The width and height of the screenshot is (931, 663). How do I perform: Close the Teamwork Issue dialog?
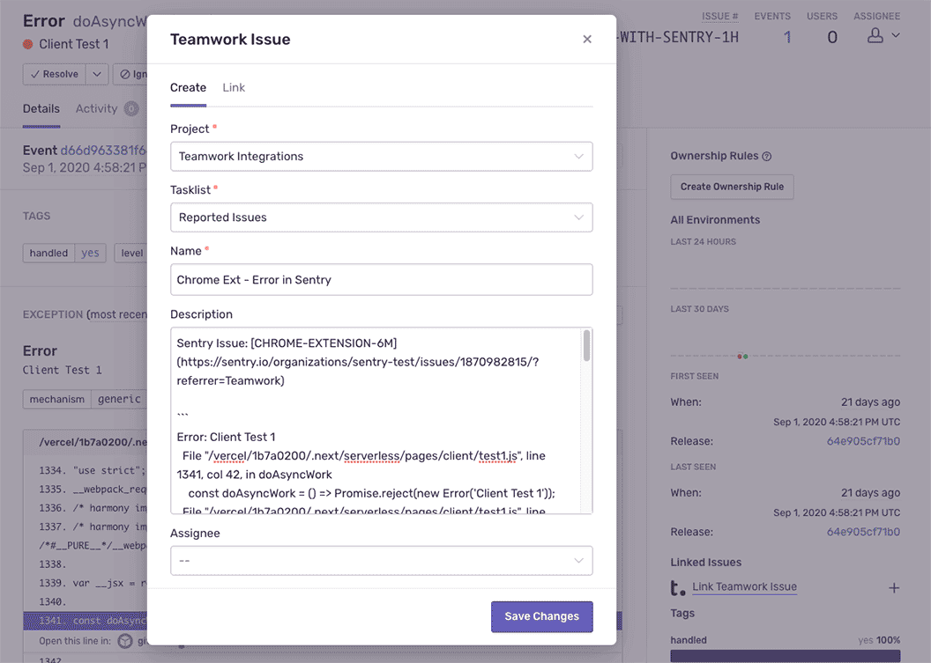pos(586,39)
